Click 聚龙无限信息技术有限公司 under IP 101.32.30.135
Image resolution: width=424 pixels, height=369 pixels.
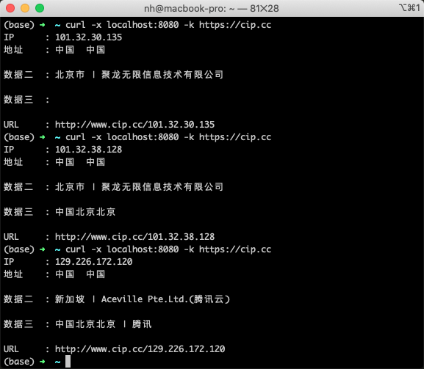(162, 75)
